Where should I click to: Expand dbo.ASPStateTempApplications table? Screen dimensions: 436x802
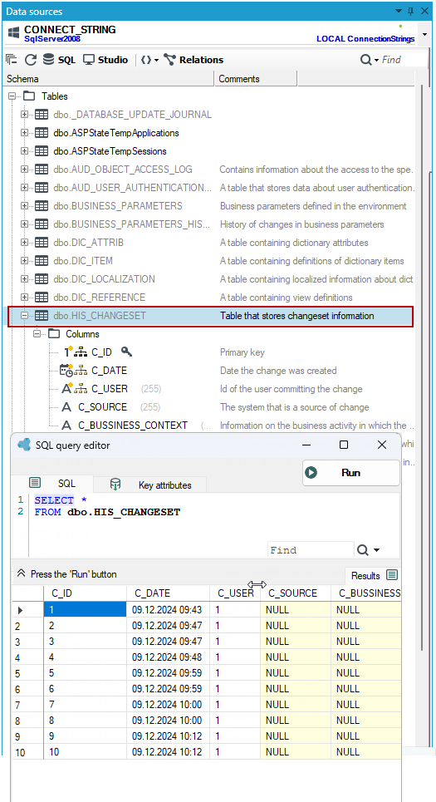[24, 133]
